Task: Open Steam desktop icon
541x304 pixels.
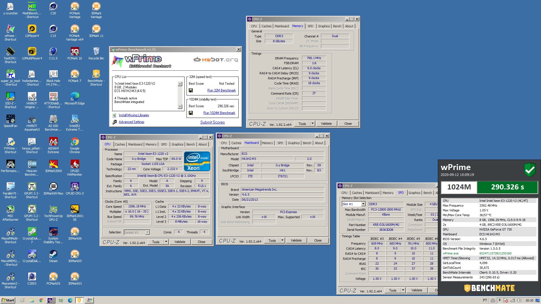Action: [x=53, y=256]
